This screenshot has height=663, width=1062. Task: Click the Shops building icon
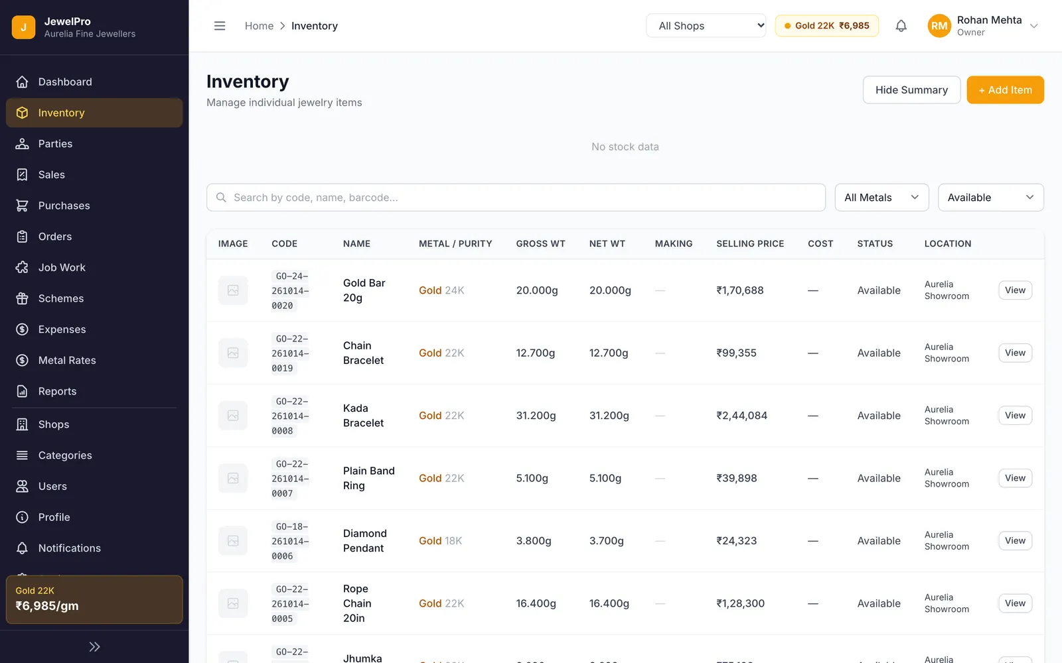tap(22, 424)
